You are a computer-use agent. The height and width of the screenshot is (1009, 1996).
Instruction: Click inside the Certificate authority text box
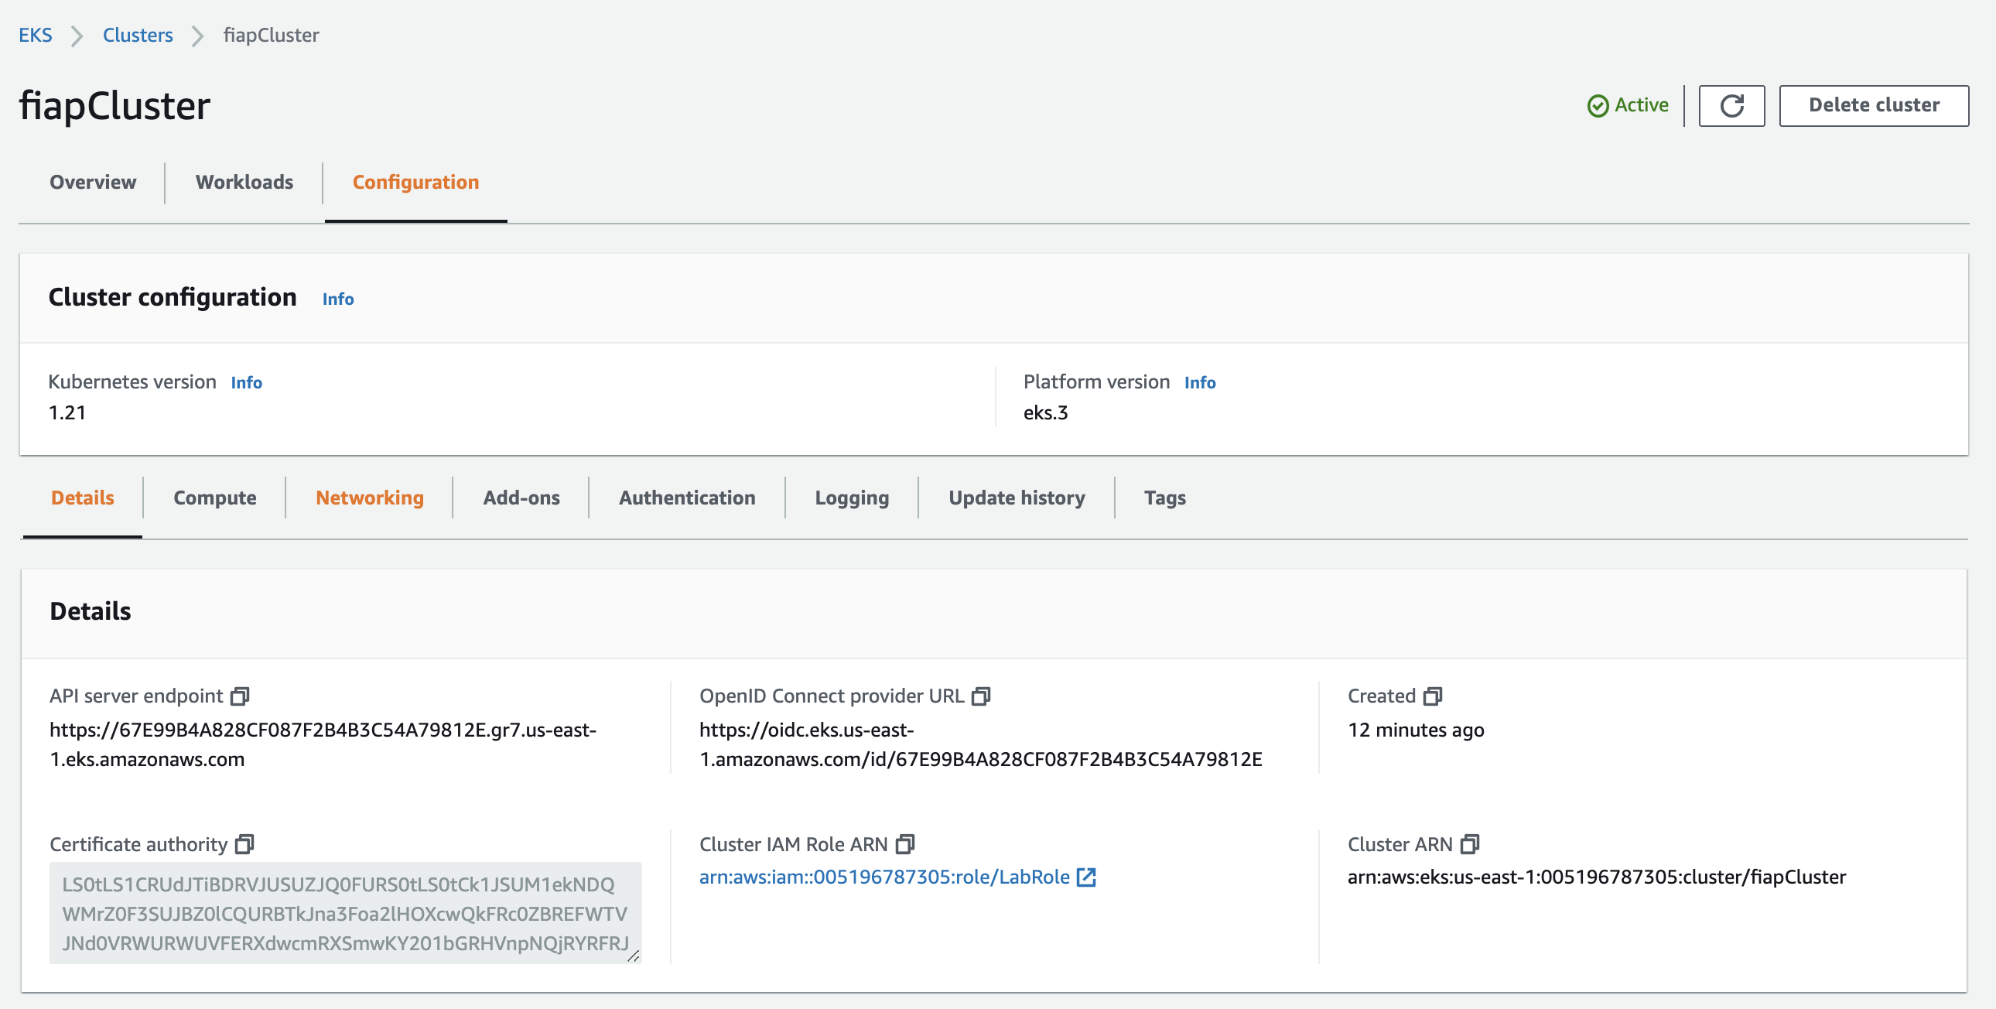(345, 913)
